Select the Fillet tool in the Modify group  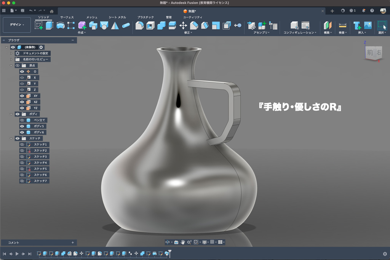coord(140,26)
